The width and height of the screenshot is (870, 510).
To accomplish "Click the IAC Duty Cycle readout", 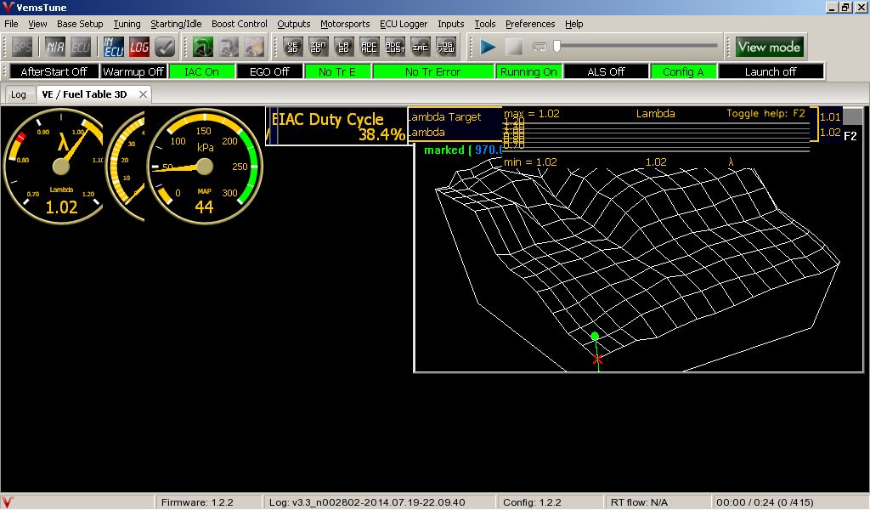I will tap(336, 127).
